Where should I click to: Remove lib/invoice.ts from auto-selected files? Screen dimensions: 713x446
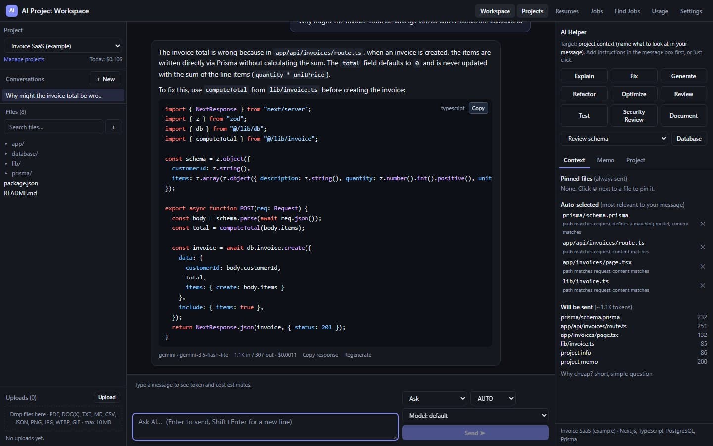pyautogui.click(x=703, y=285)
